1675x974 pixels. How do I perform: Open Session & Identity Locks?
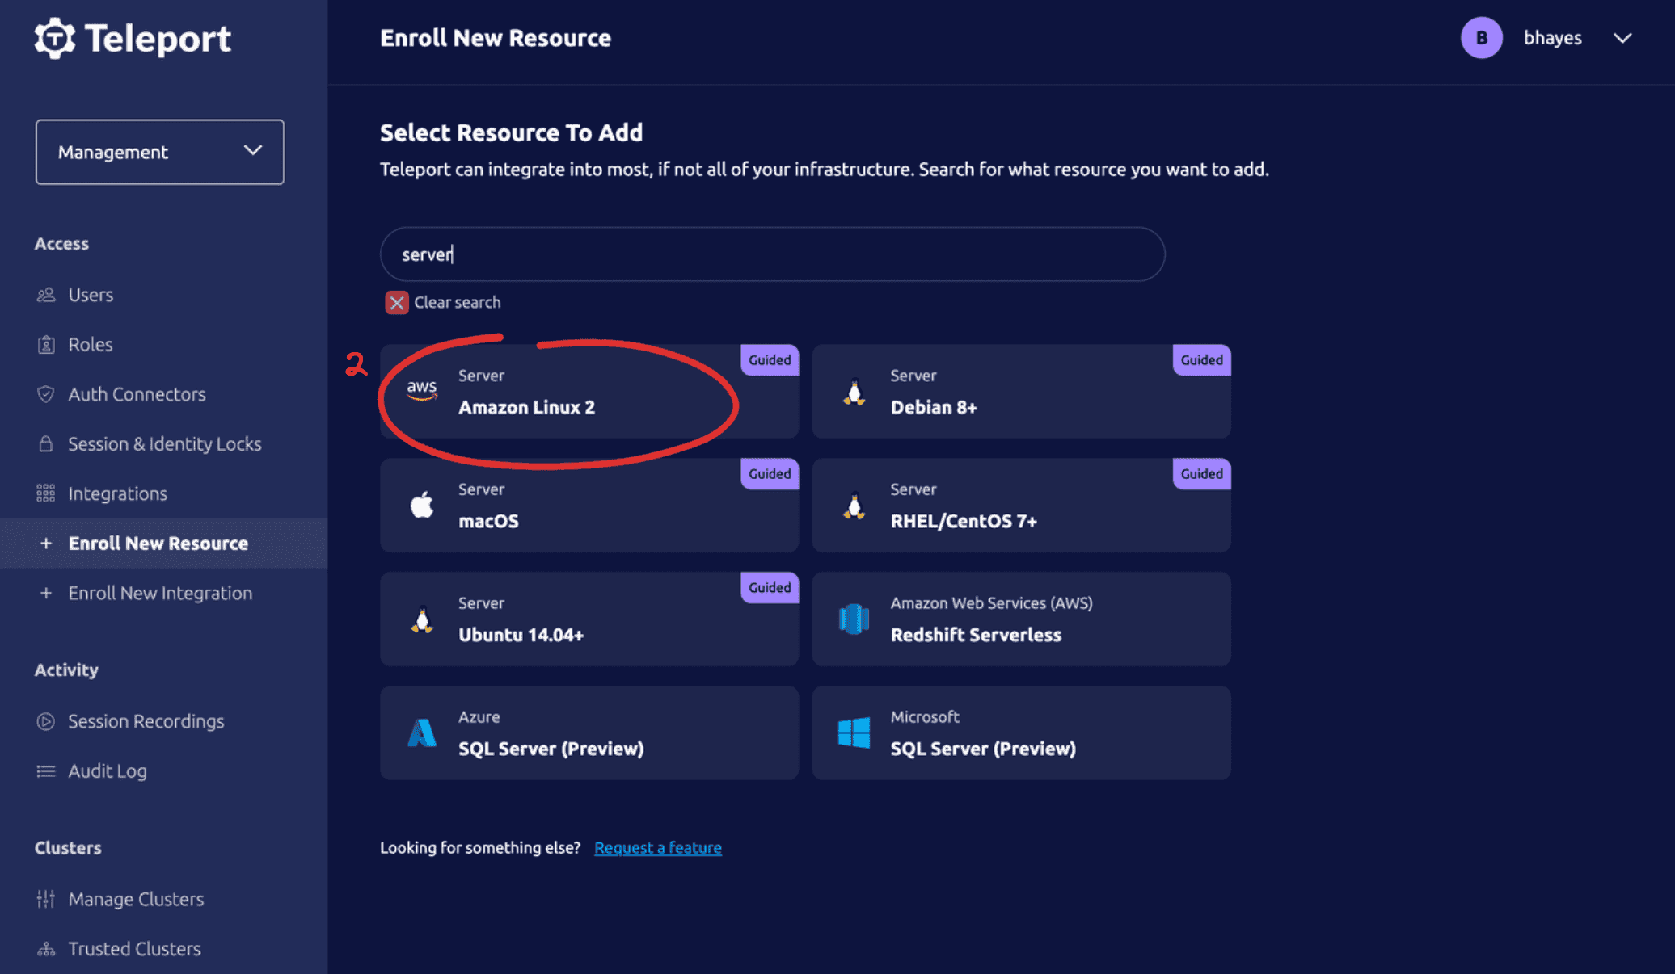(165, 444)
